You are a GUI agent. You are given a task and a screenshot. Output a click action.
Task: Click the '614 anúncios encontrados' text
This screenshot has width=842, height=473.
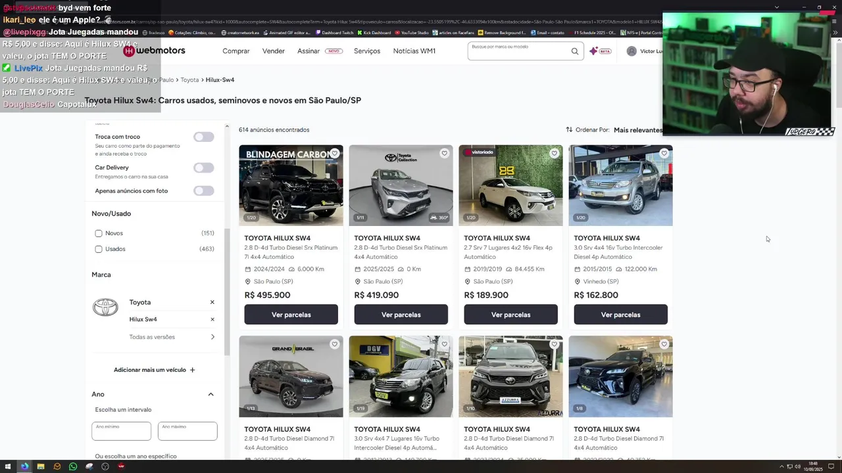tap(274, 130)
